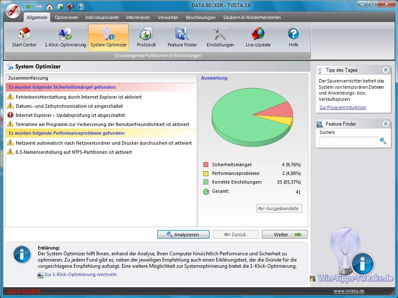The height and width of the screenshot is (298, 398).
Task: Click the blue question mark in title bar
Action: [x=81, y=7]
